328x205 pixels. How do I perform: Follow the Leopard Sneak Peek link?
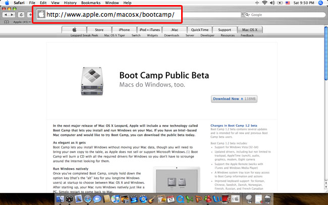click(84, 35)
